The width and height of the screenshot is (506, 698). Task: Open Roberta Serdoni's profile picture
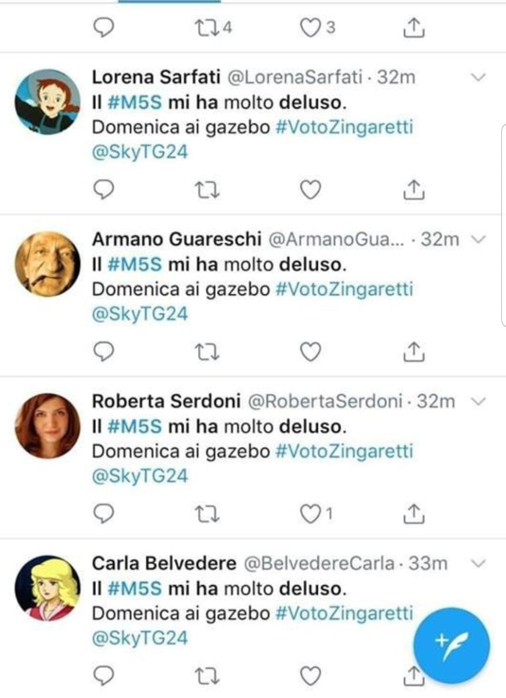coord(48,426)
